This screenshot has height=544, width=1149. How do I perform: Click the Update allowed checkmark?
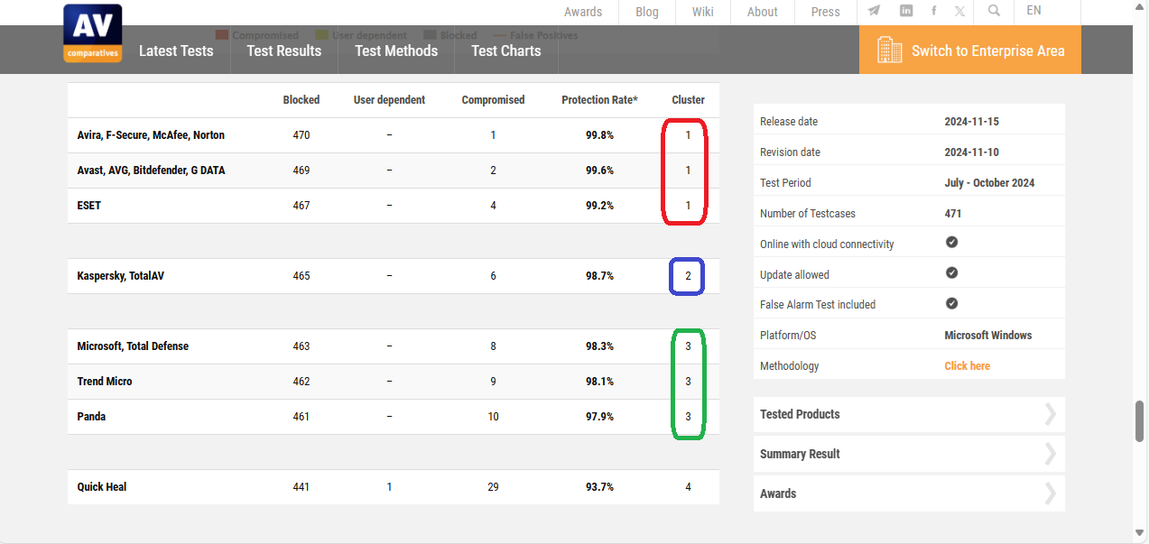(x=951, y=273)
